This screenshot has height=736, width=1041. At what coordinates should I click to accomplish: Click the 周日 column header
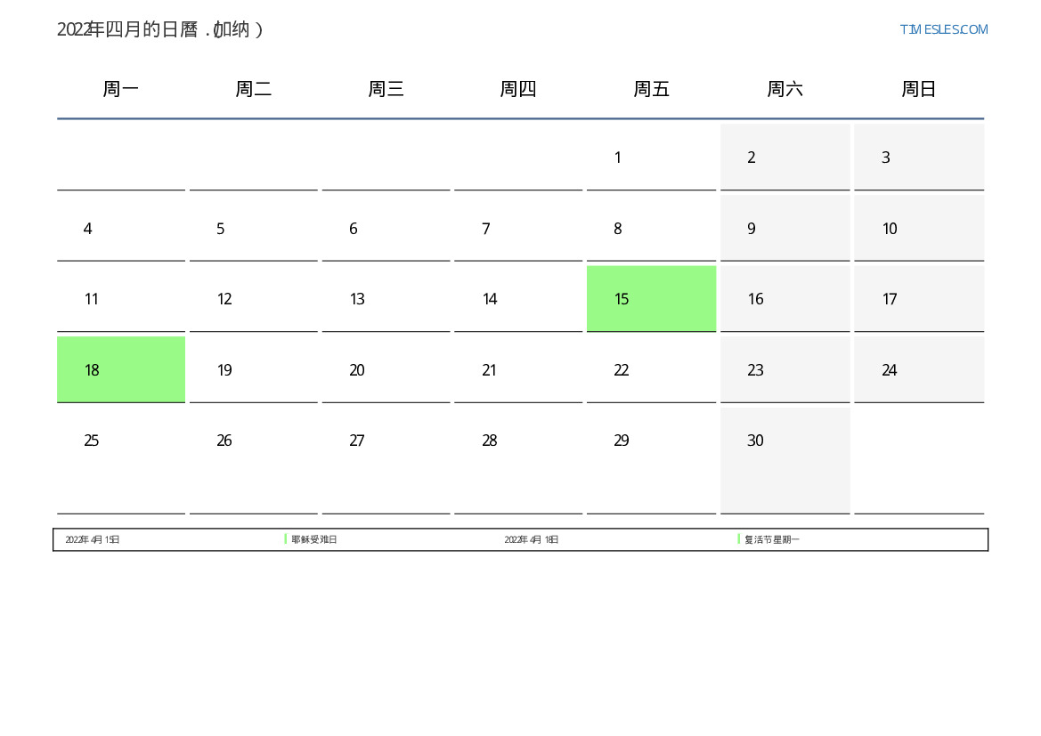coord(919,89)
